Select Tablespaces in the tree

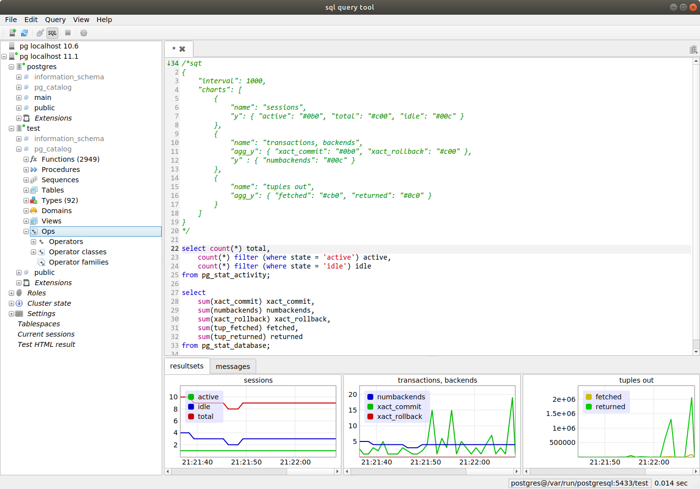(39, 324)
